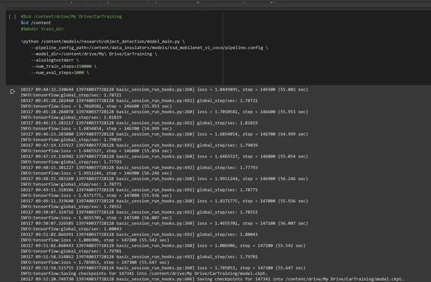Click the log line timestamped 09:46:23.282117

(139, 123)
